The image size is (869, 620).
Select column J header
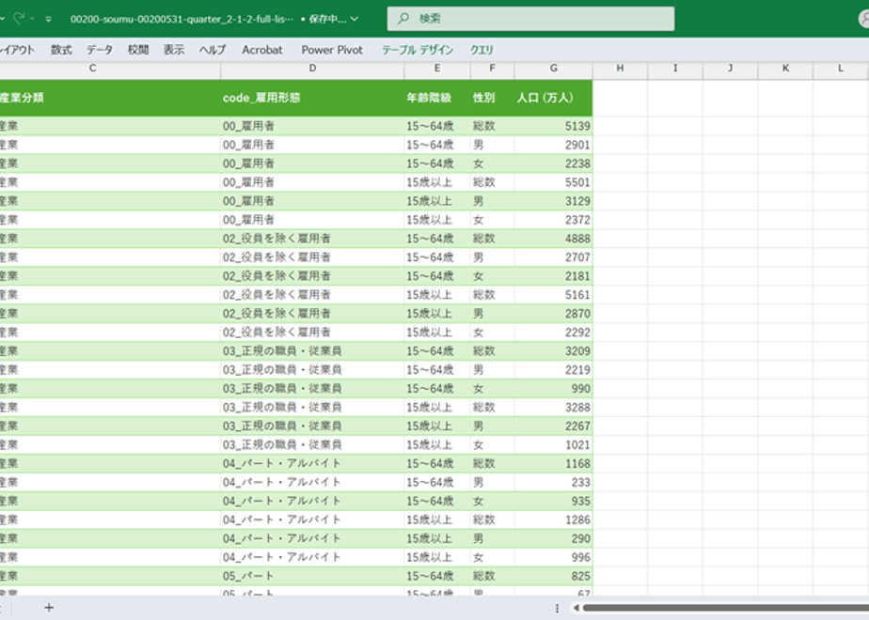pyautogui.click(x=731, y=68)
